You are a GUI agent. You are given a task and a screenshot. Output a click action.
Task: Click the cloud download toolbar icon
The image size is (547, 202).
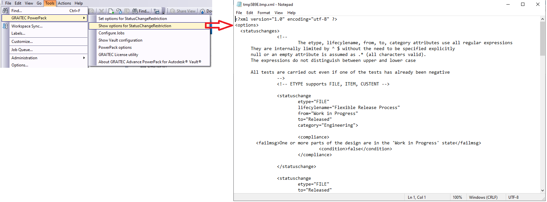pyautogui.click(x=203, y=11)
